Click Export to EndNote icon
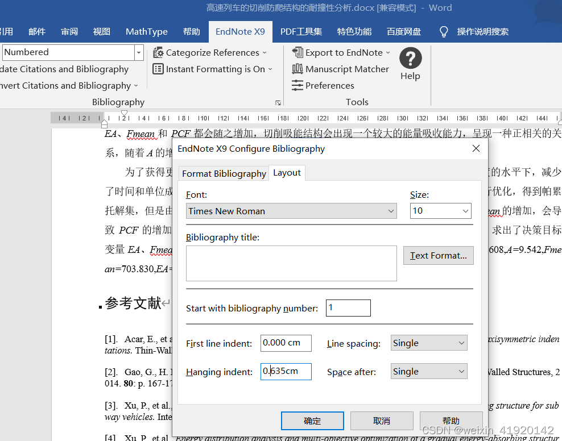The width and height of the screenshot is (562, 441). pyautogui.click(x=297, y=52)
